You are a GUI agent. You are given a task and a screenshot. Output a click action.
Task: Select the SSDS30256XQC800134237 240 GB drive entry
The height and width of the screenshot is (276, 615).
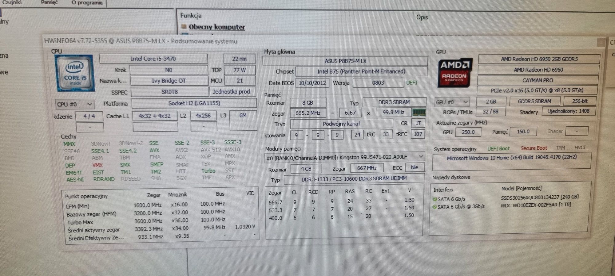(540, 197)
